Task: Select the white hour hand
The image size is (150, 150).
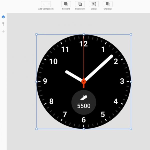Action: tap(74, 76)
